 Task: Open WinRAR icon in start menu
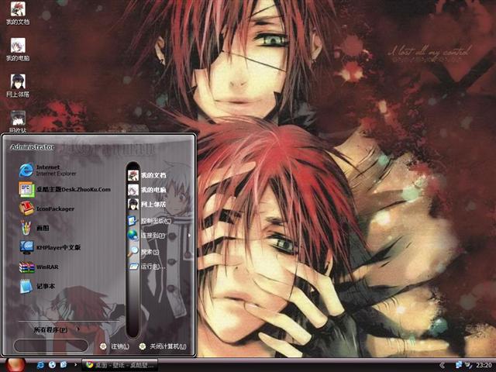point(26,267)
